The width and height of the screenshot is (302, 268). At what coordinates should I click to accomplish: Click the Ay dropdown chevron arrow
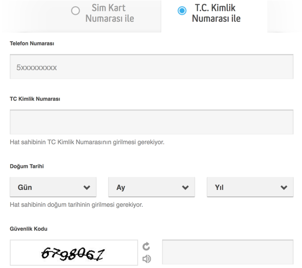[x=186, y=188]
